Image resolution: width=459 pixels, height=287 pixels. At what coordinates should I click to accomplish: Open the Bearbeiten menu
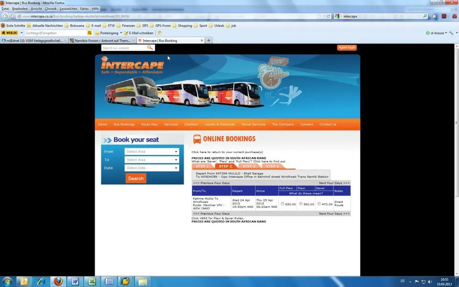pos(20,9)
